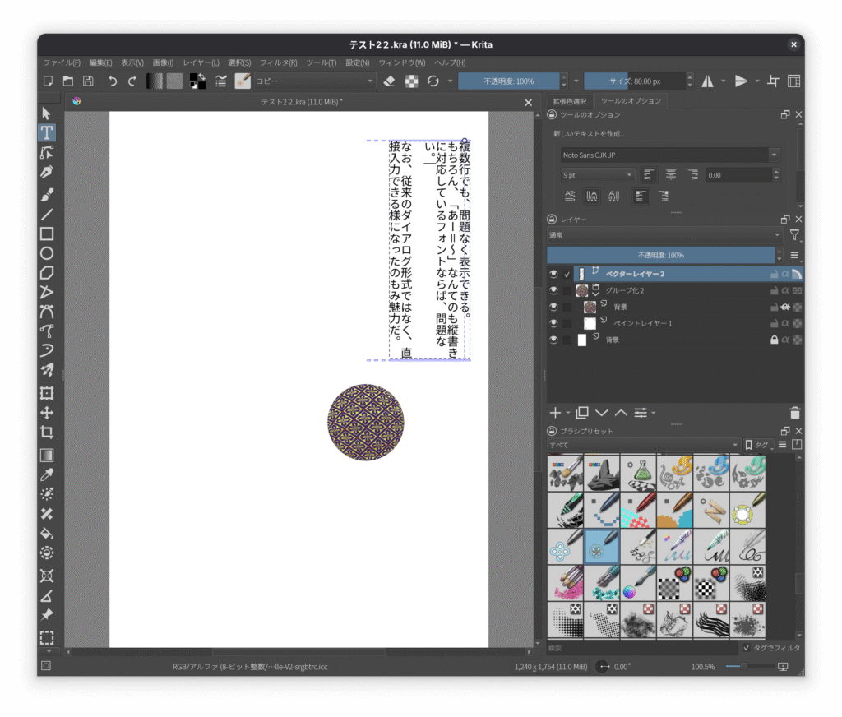842x717 pixels.
Task: Toggle eraser mode icon in toolbar
Action: point(390,81)
